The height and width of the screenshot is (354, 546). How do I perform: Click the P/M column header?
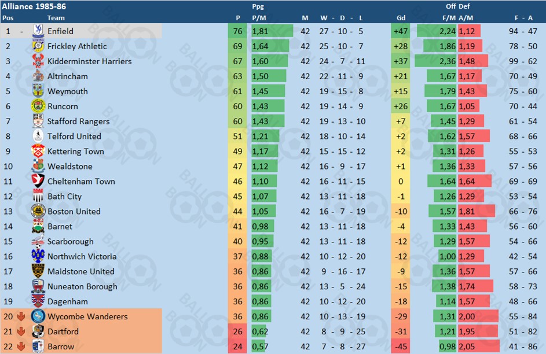(259, 18)
